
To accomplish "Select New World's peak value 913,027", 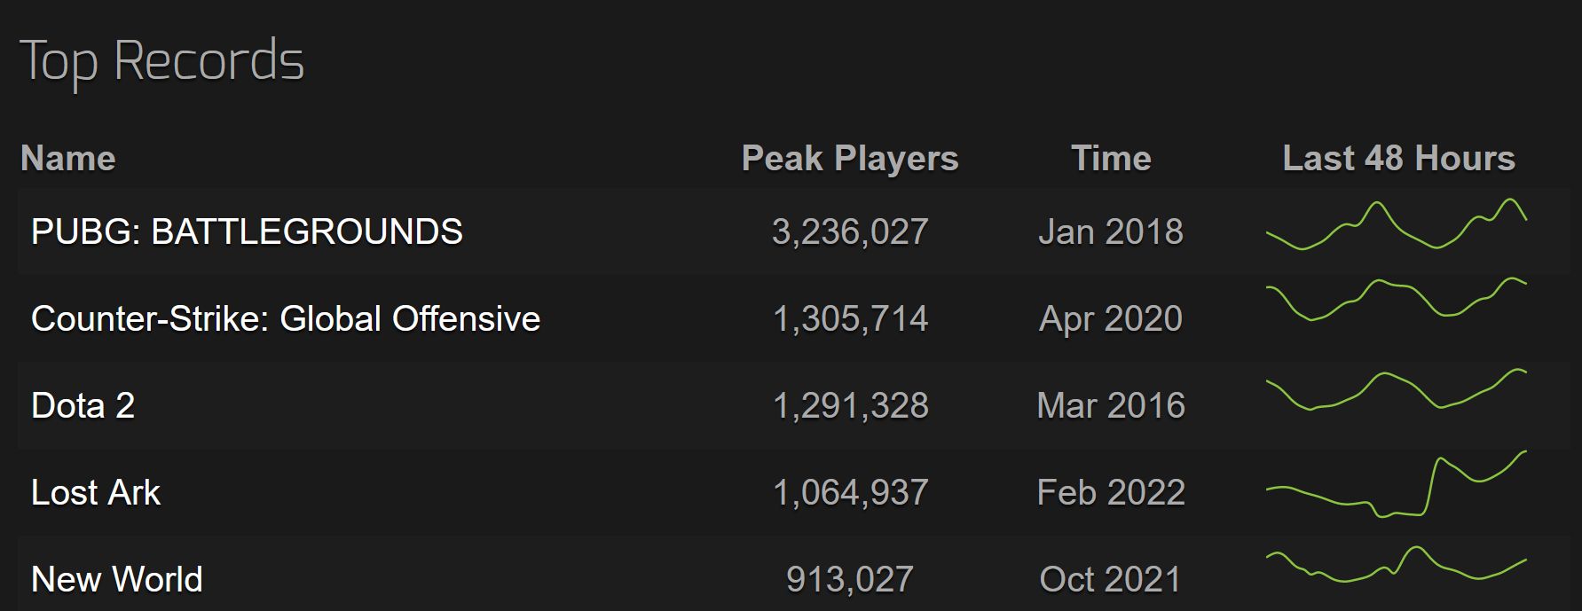I will pyautogui.click(x=850, y=579).
